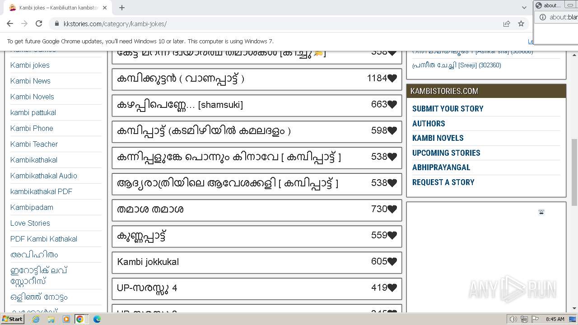Open the post ending with 4 beside 419
The height and width of the screenshot is (325, 578).
tap(147, 288)
